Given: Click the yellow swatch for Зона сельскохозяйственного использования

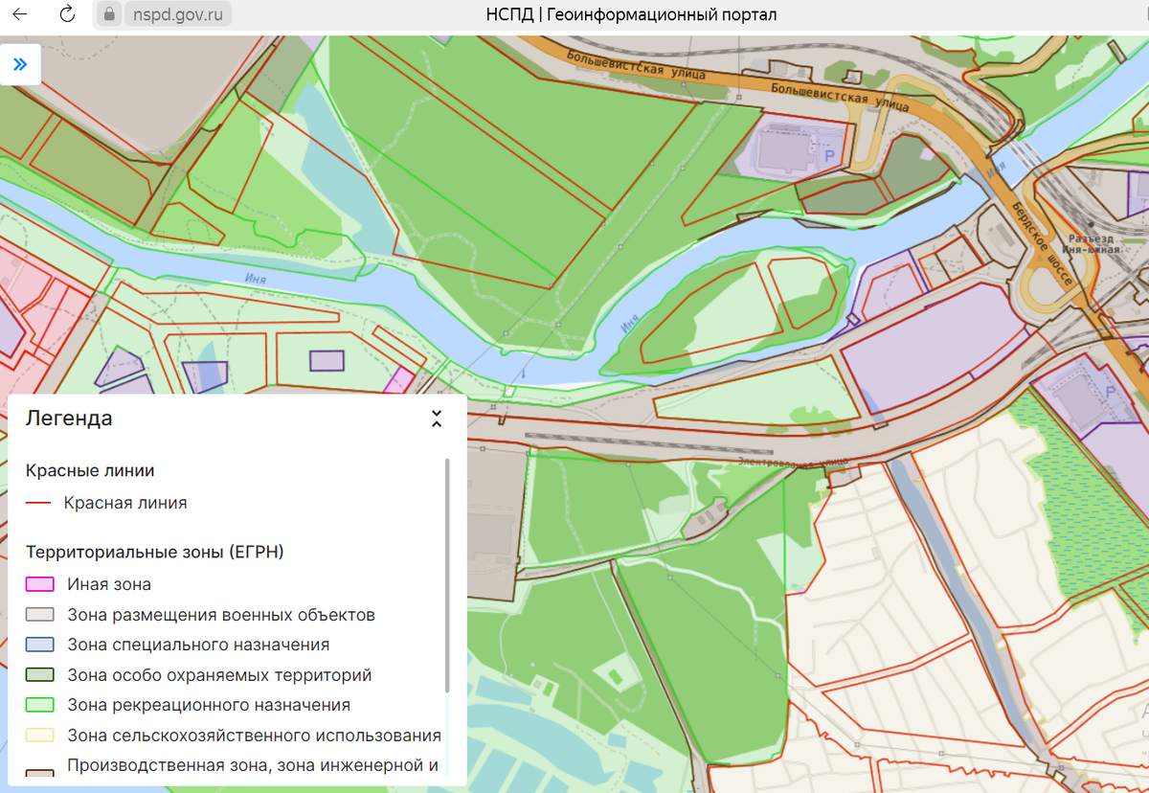Looking at the screenshot, I should click(39, 736).
